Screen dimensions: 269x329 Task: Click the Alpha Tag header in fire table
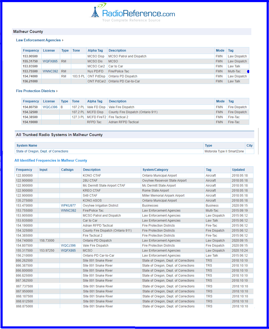tap(95, 101)
